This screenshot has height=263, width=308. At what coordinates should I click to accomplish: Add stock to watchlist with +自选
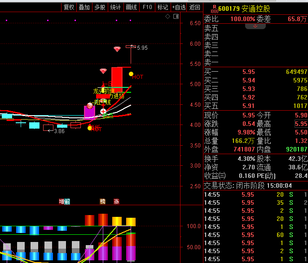178,7
